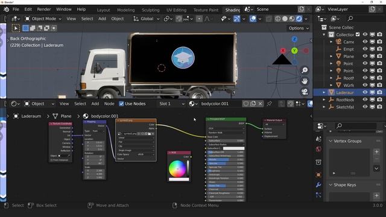386x217 pixels.
Task: Click the pin node tree icon
Action: click(270, 104)
